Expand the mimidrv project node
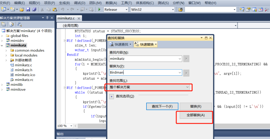The height and width of the screenshot is (139, 270). [x=2, y=41]
